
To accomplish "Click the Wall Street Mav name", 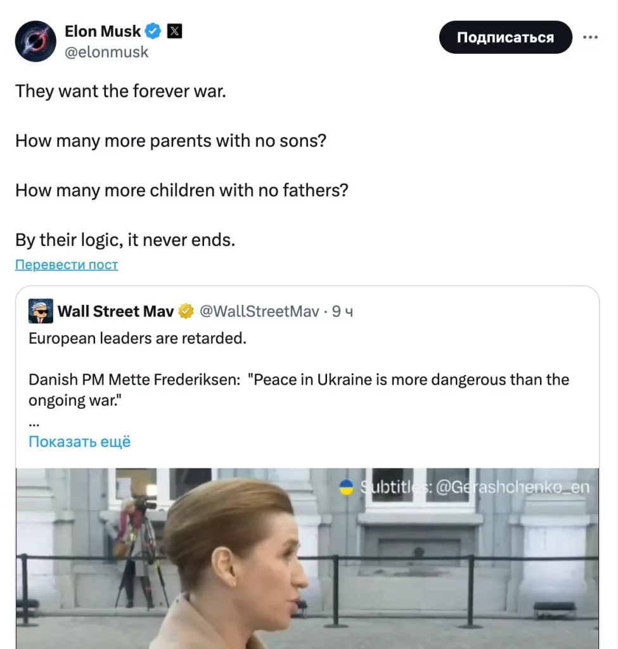I will click(116, 311).
